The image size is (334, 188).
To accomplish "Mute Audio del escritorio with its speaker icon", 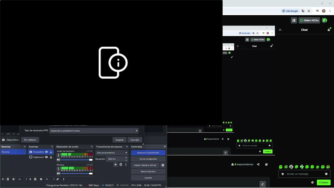I will pyautogui.click(x=58, y=160).
